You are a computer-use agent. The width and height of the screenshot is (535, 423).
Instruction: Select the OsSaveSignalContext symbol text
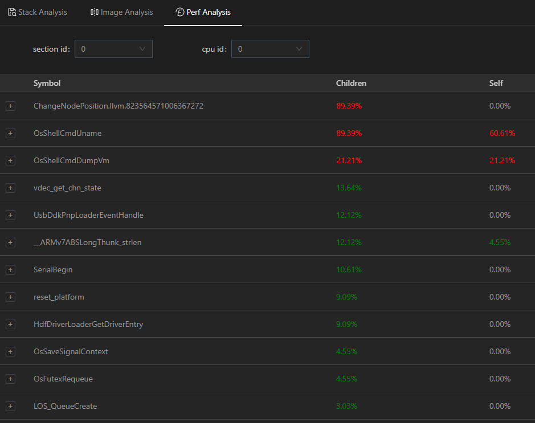71,351
